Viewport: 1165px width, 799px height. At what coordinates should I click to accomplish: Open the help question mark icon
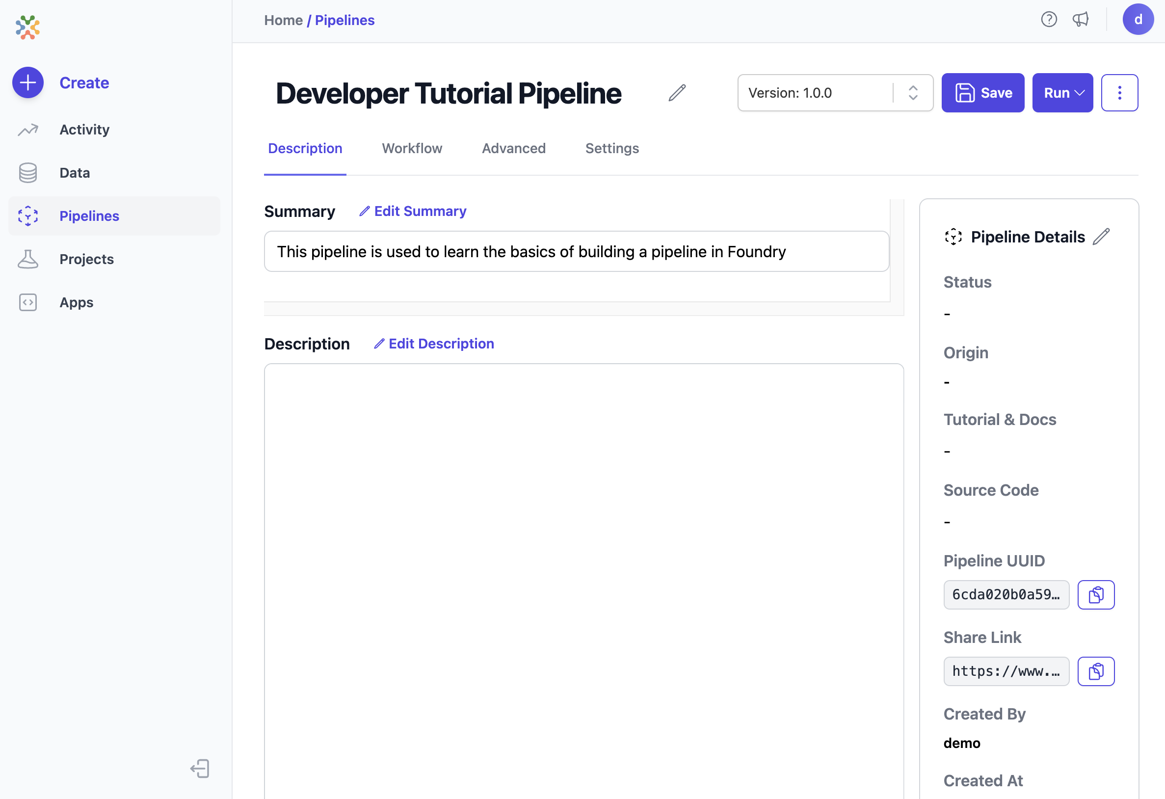pyautogui.click(x=1049, y=20)
